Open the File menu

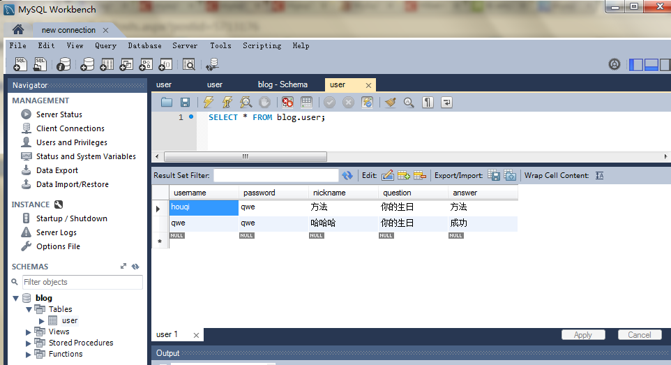(17, 45)
